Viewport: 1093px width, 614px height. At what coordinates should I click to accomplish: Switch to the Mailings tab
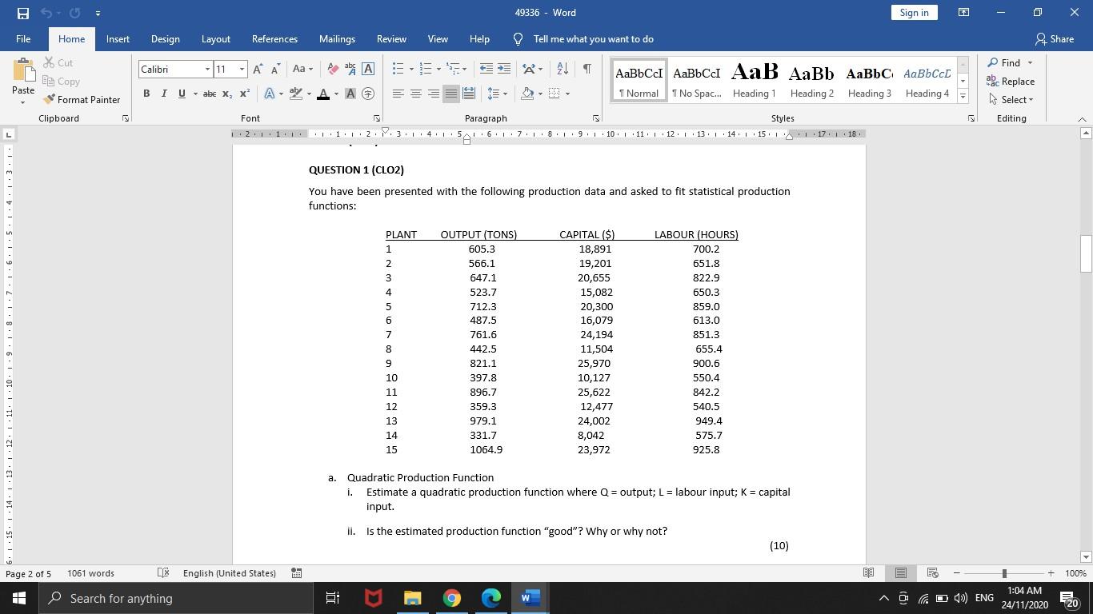tap(335, 38)
